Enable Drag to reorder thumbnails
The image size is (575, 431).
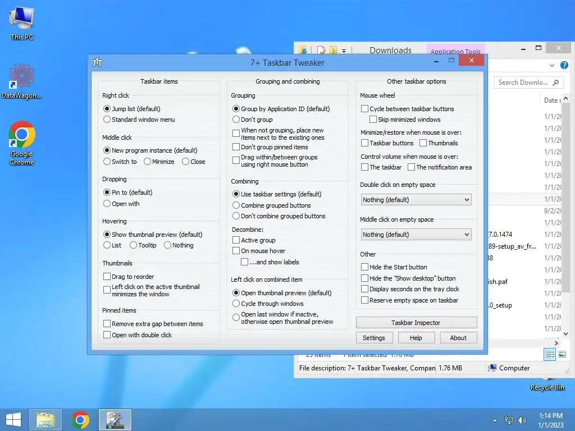tap(129, 276)
